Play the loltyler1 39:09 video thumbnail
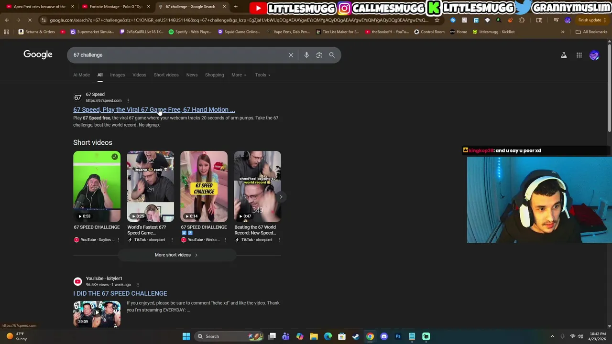The width and height of the screenshot is (612, 344). coord(97,313)
